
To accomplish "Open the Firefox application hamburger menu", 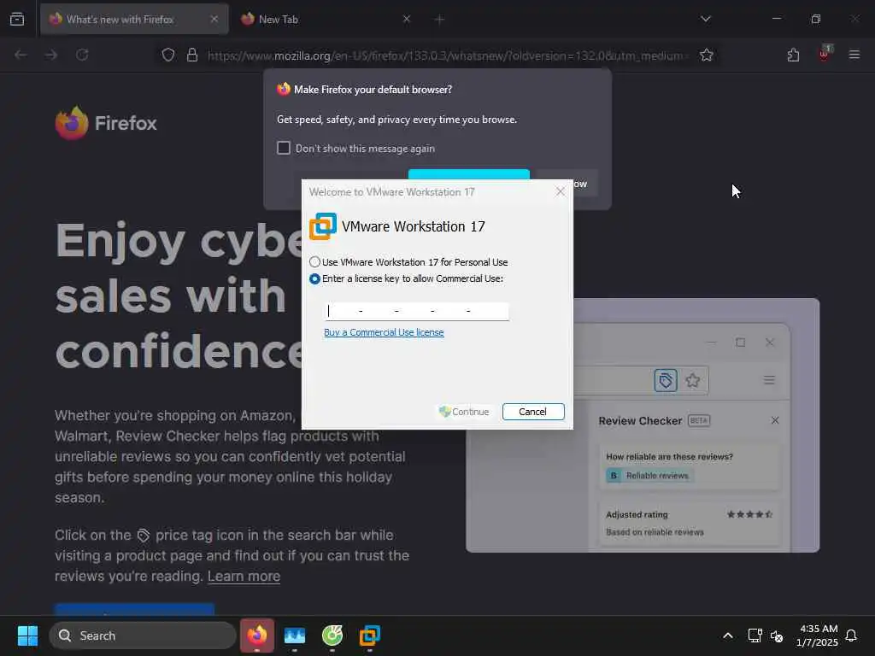I will pyautogui.click(x=854, y=55).
